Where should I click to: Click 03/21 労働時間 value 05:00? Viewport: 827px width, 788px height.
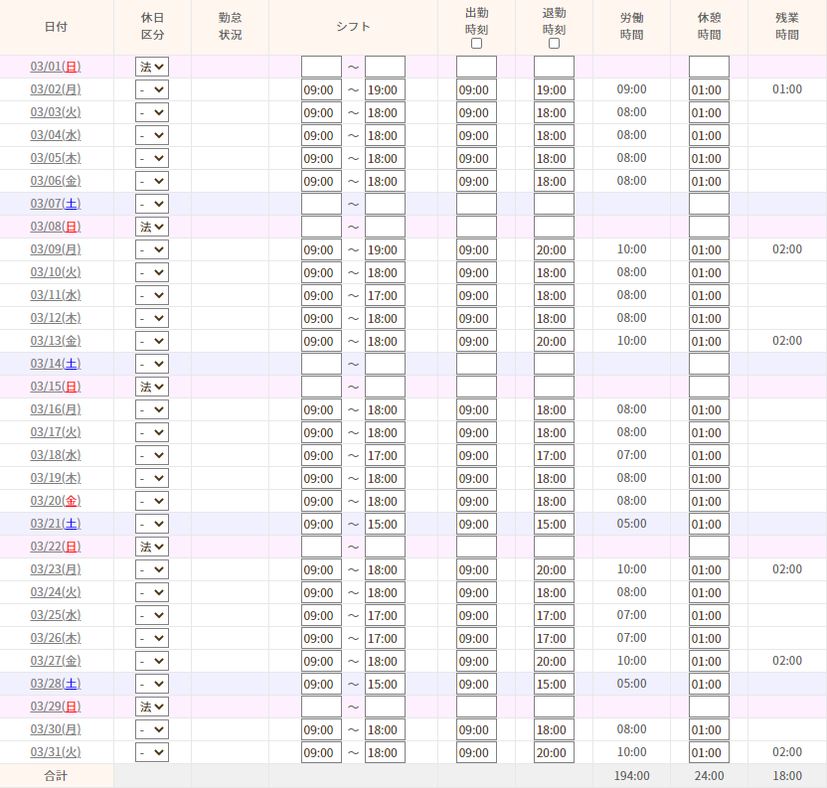631,524
